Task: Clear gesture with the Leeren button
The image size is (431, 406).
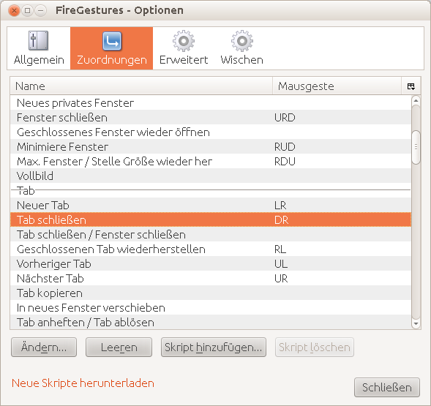Action: pos(119,347)
